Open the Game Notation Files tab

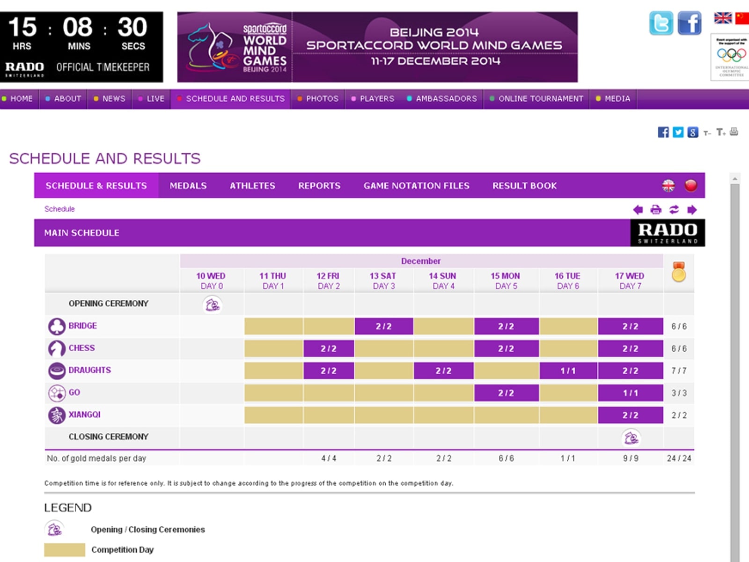416,186
